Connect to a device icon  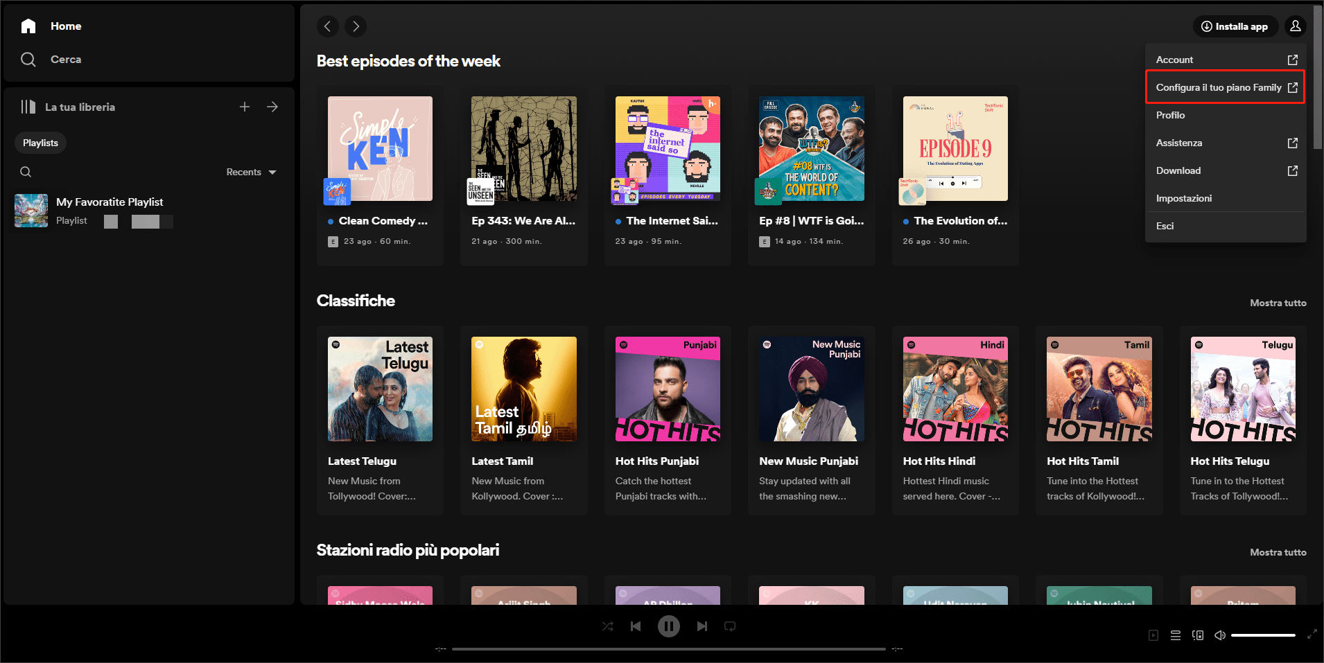(1198, 635)
